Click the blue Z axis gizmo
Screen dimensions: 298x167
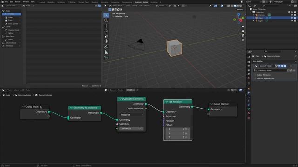[239, 14]
